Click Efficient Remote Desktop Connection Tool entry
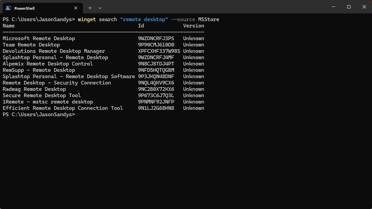372x209 pixels. [63, 108]
